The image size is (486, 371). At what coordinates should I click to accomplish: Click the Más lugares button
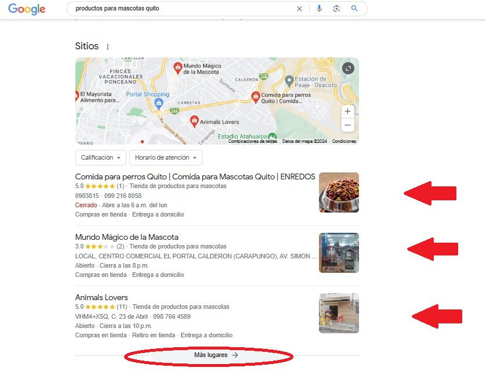216,355
